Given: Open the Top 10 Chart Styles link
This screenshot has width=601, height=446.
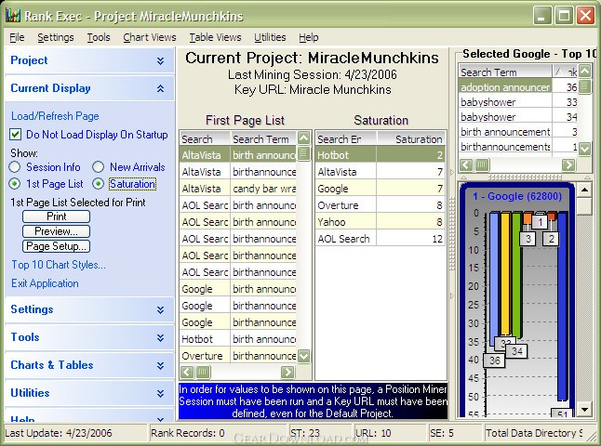Looking at the screenshot, I should [x=59, y=265].
